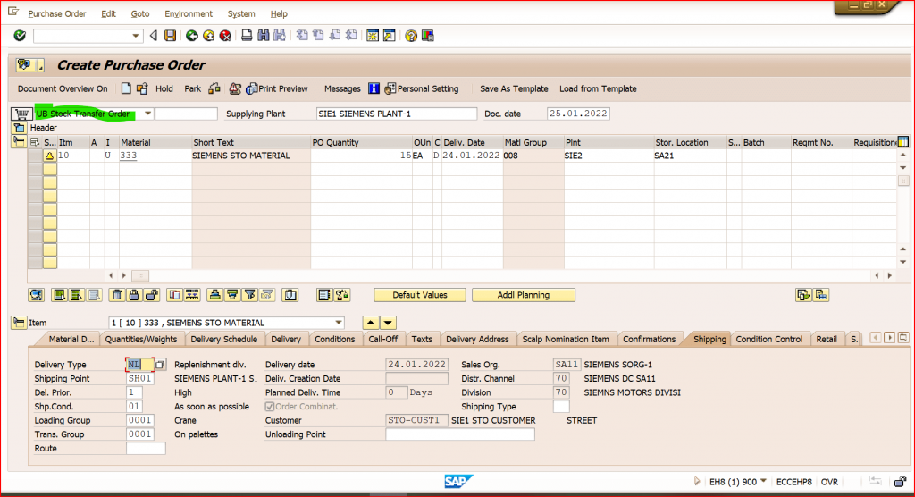This screenshot has width=915, height=497.
Task: Click the table settings icon above item grid
Action: click(x=903, y=142)
